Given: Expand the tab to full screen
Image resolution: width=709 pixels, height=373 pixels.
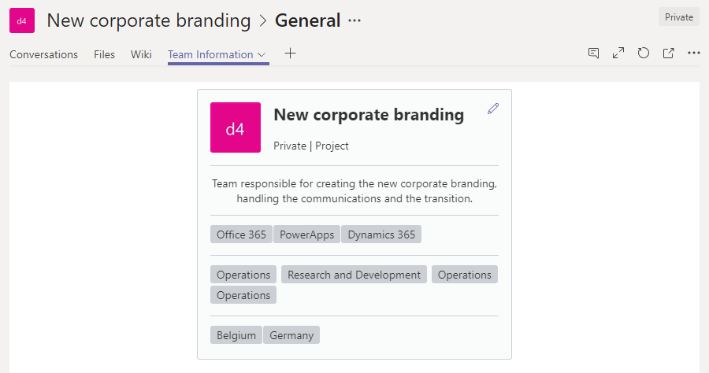Looking at the screenshot, I should click(618, 54).
